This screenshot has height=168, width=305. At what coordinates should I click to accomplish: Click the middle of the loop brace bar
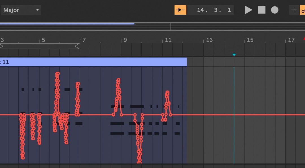40,46
